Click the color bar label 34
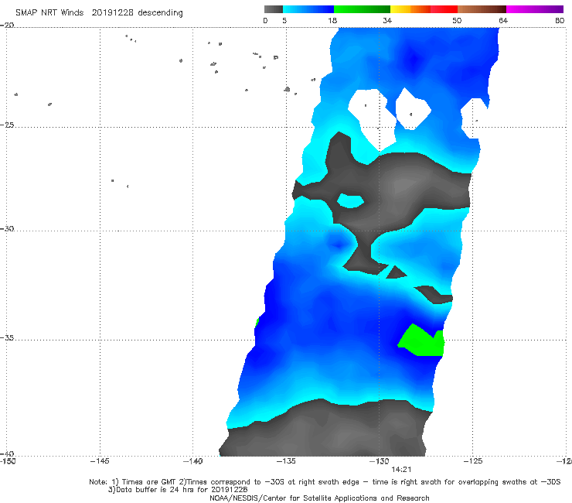 tap(387, 20)
